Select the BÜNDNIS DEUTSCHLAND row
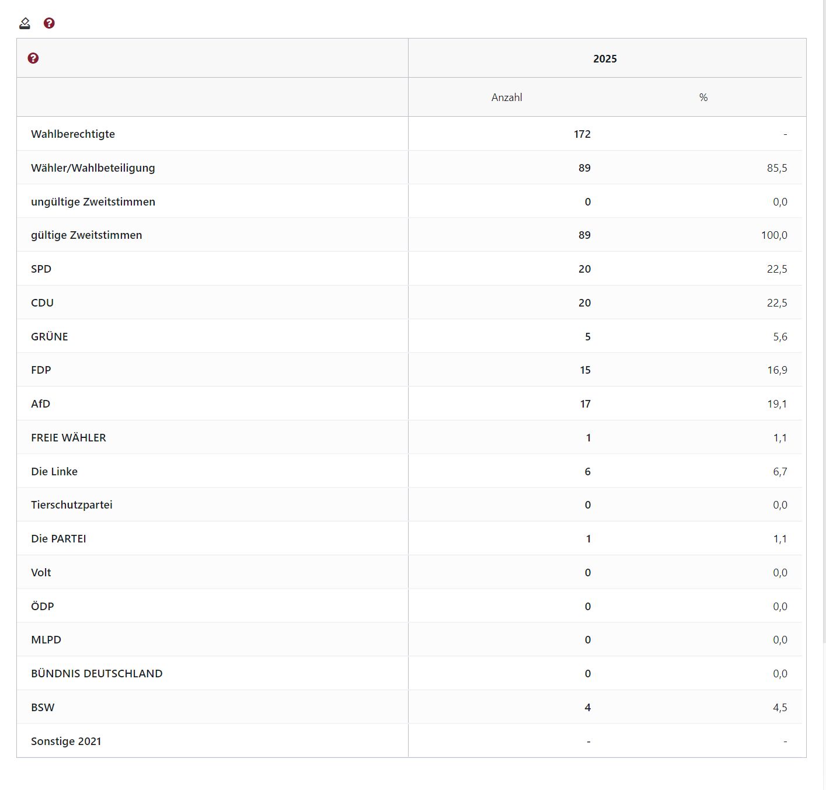The image size is (826, 790). pos(97,673)
